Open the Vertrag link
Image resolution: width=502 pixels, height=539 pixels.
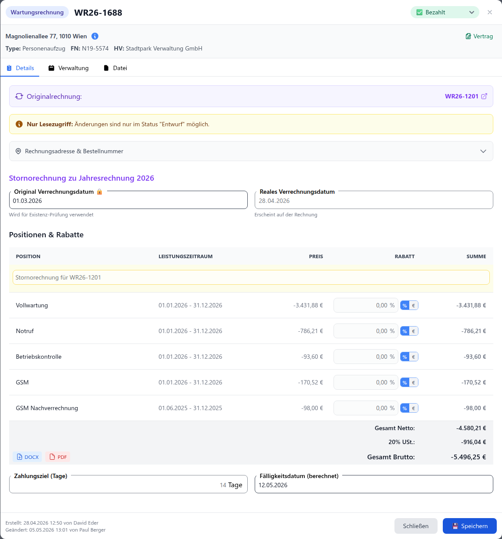pyautogui.click(x=479, y=36)
